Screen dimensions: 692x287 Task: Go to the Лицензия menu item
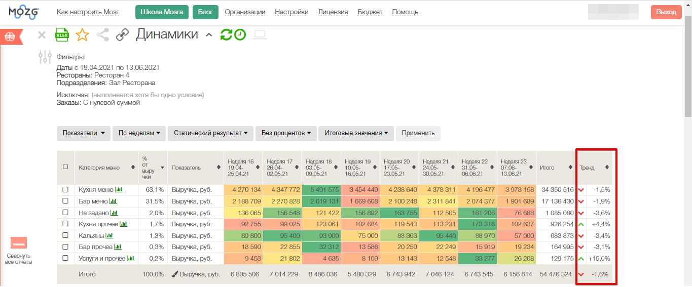click(333, 12)
